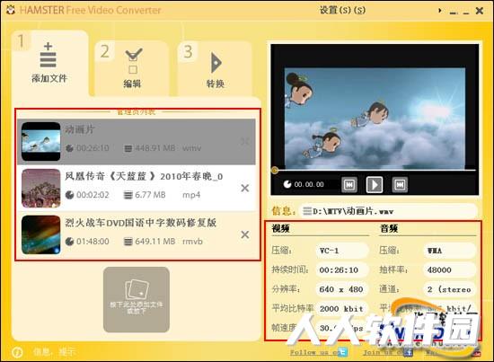Click the preview seek bar handle
This screenshot has width=494, height=362.
coord(275,171)
